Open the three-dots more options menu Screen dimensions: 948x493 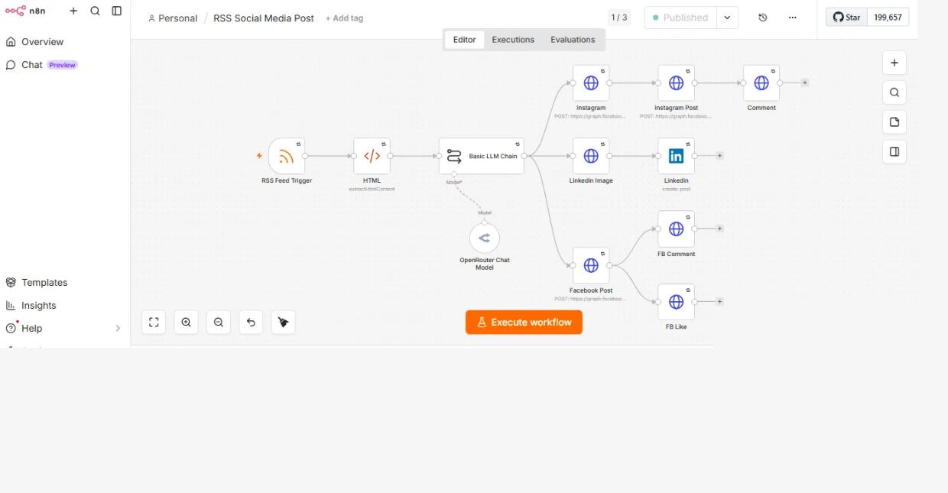click(792, 18)
